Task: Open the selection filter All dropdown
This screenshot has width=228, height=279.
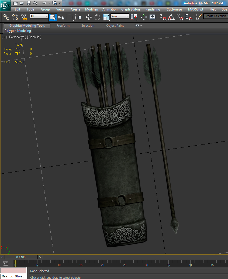Action: 39,16
